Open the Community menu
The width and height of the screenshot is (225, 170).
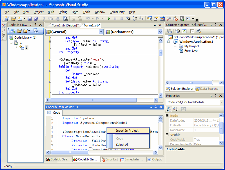point(117,12)
